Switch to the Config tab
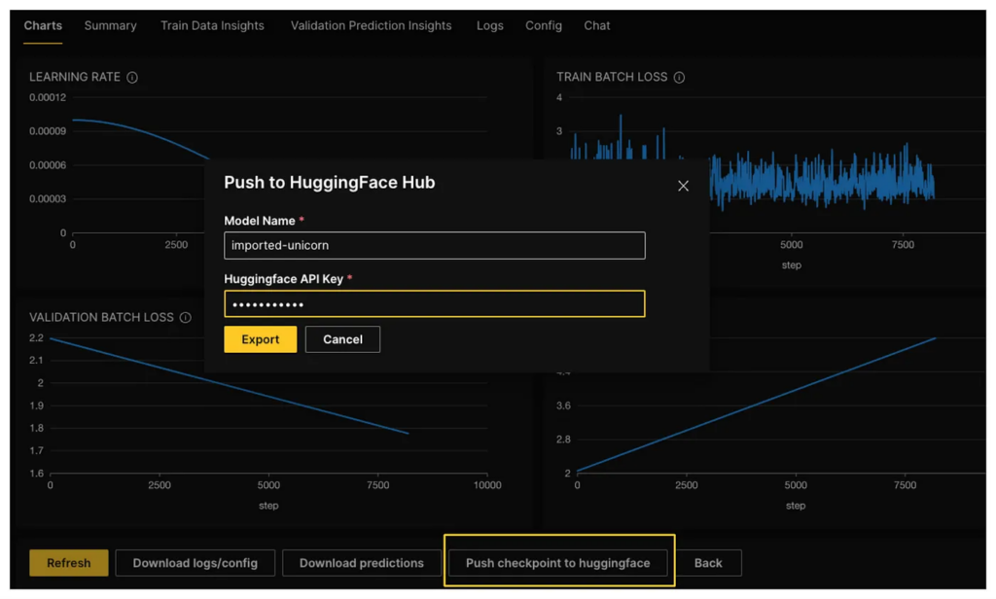The height and width of the screenshot is (599, 996). (544, 26)
